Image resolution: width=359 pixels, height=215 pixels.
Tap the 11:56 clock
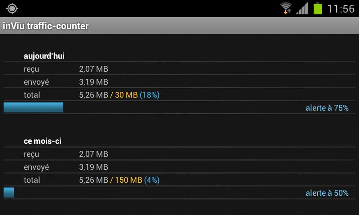click(341, 9)
